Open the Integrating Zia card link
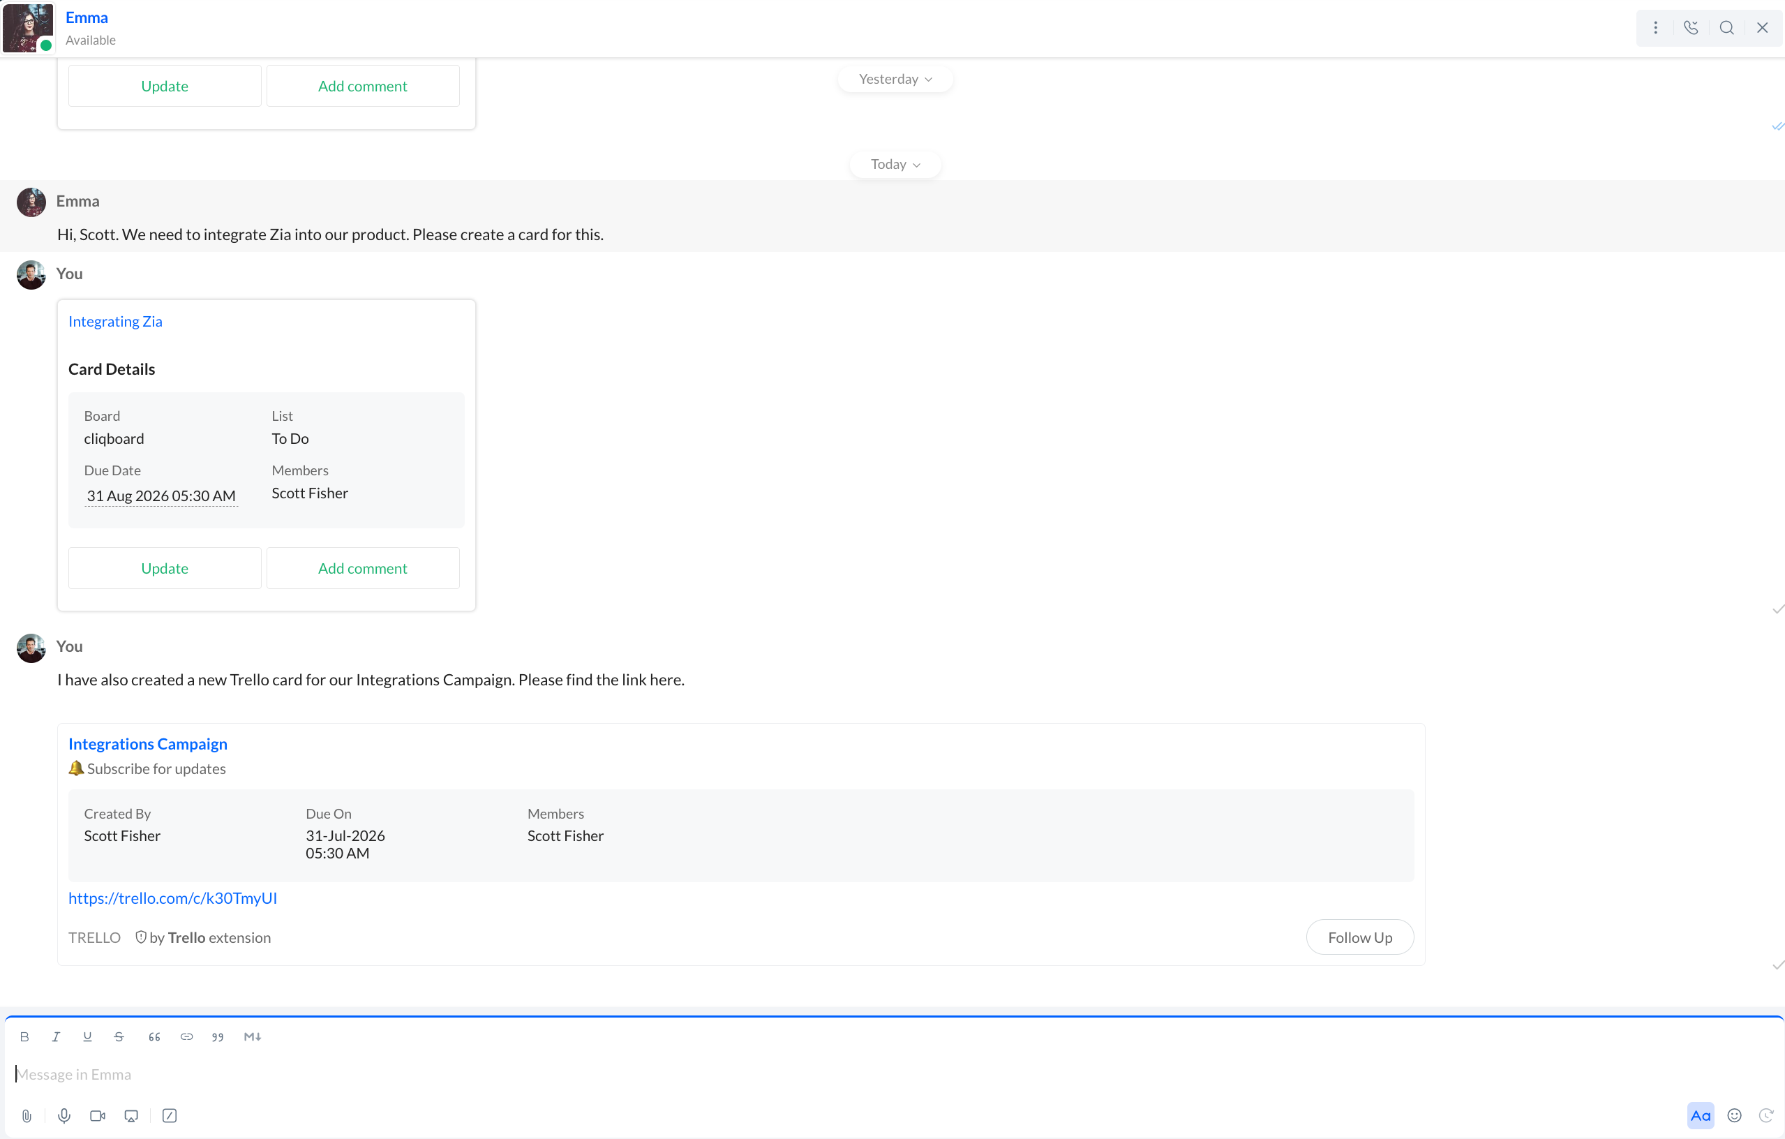 pos(115,322)
